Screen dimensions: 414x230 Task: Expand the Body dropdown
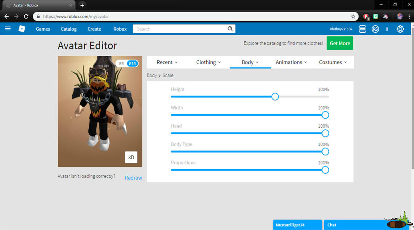pos(250,62)
